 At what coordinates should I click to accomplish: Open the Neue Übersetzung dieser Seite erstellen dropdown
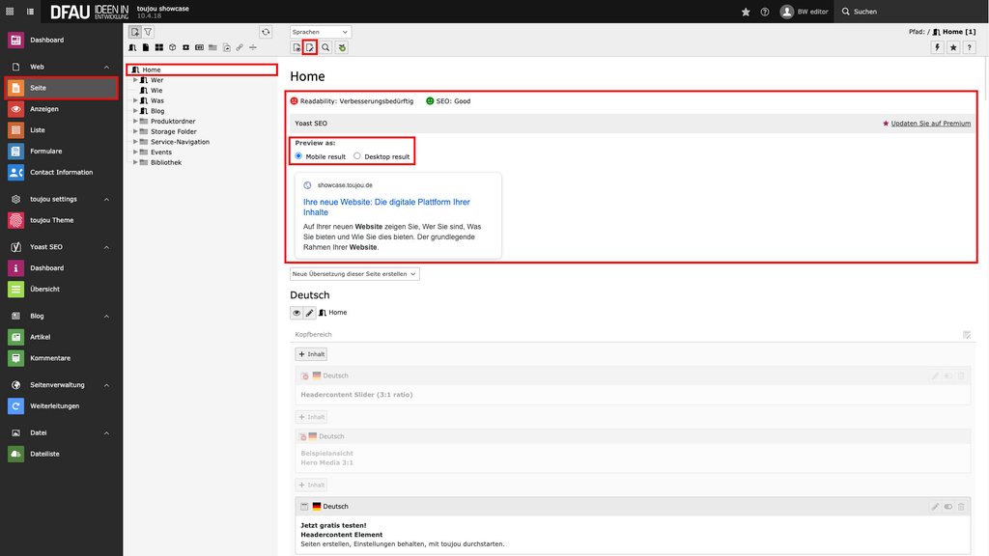point(354,274)
